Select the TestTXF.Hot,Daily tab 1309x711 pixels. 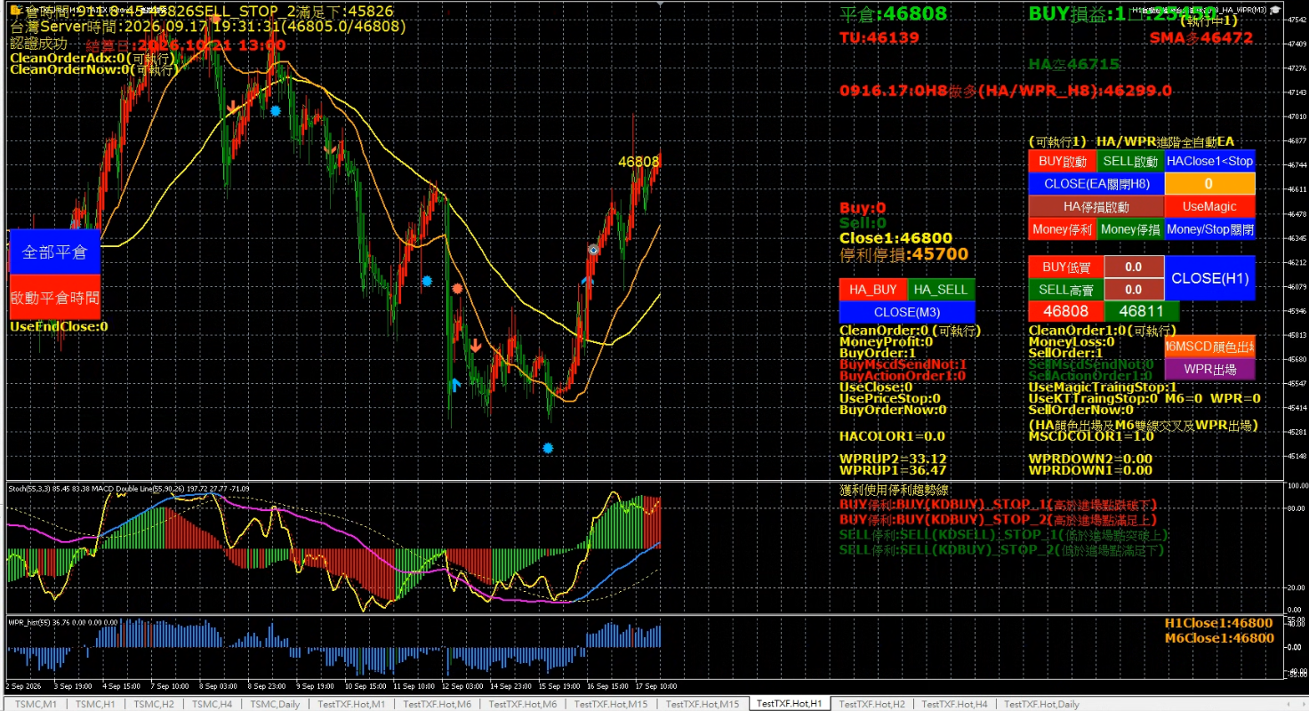pyautogui.click(x=1041, y=704)
